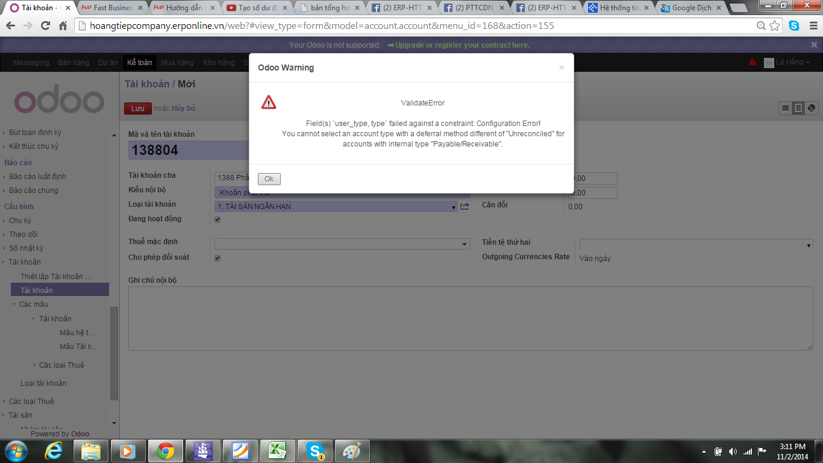Open Skype from the taskbar

point(314,451)
